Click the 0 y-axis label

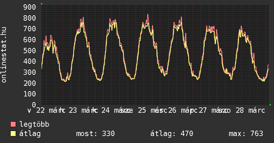[x=34, y=105]
